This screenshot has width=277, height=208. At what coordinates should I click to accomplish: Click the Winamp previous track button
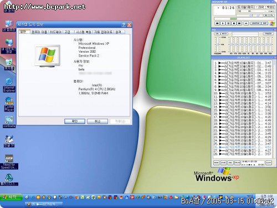217,23
